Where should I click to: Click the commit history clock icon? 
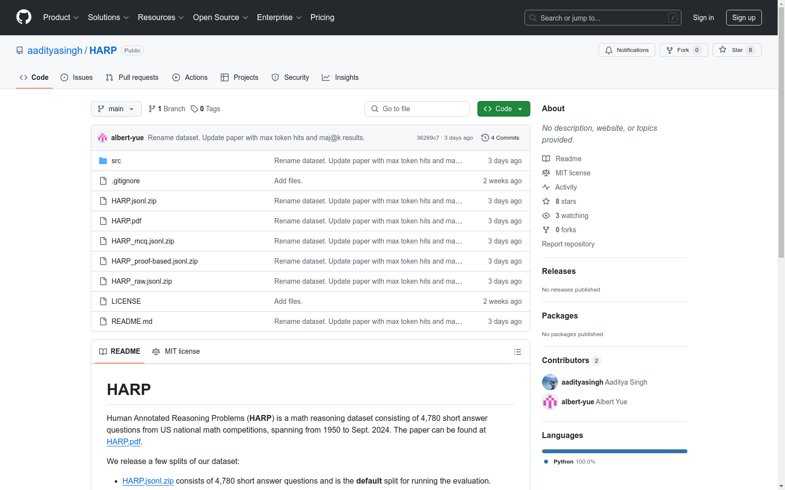click(485, 138)
